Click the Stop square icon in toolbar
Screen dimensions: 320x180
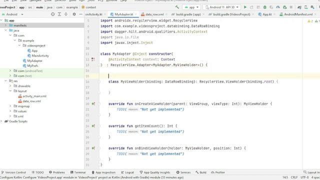pyautogui.click(x=291, y=7)
